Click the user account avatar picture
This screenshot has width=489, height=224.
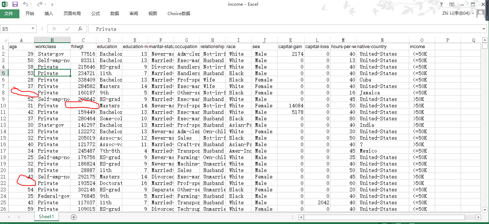coord(481,14)
